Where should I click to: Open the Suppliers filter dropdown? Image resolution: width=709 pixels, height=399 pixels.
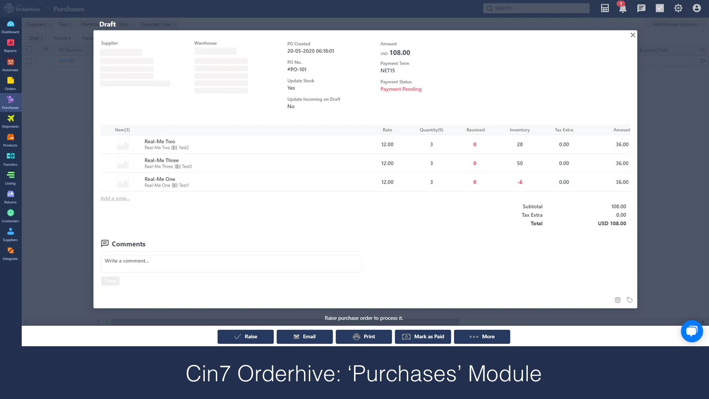(39, 24)
